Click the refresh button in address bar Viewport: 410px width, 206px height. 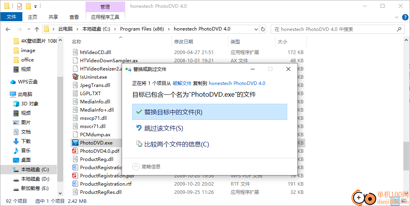coord(263,29)
